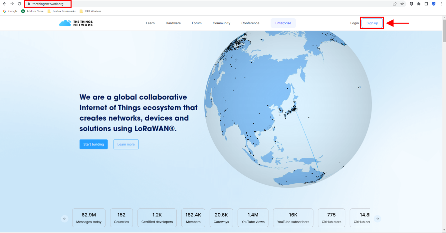The height and width of the screenshot is (233, 446).
Task: Click the 182.4K Members stat card
Action: (x=193, y=218)
